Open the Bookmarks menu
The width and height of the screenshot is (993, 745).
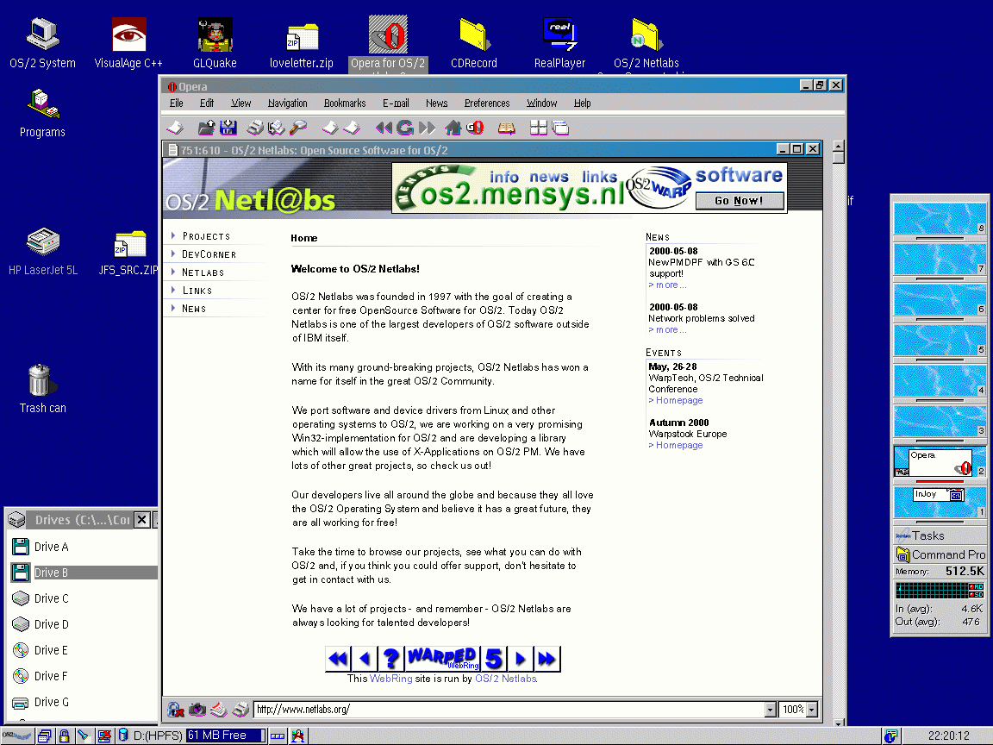click(x=345, y=103)
